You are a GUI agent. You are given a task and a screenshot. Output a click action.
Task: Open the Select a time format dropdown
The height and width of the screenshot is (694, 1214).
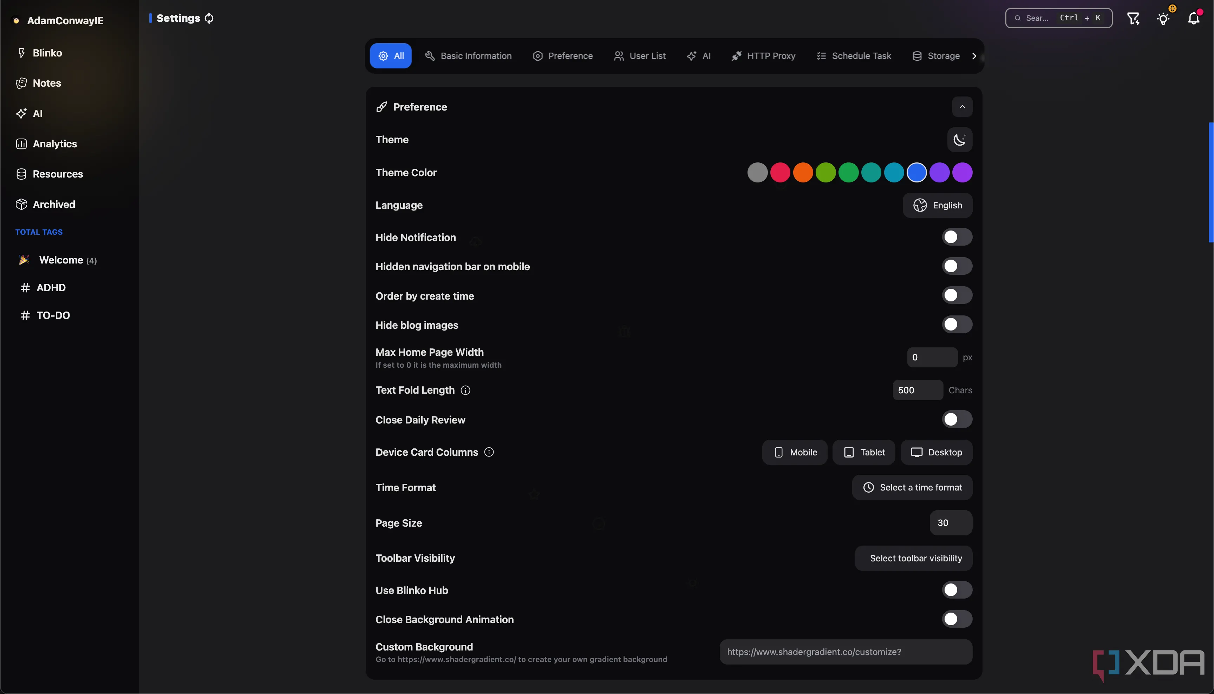pos(912,487)
